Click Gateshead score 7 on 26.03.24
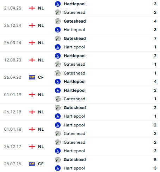The height and width of the screenshot is (172, 160). tap(155, 38)
